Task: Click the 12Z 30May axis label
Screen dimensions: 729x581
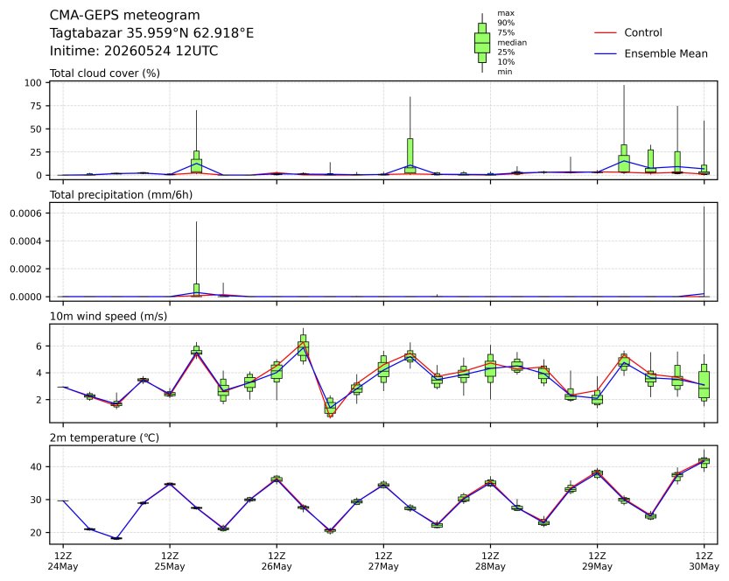Action: (x=704, y=561)
